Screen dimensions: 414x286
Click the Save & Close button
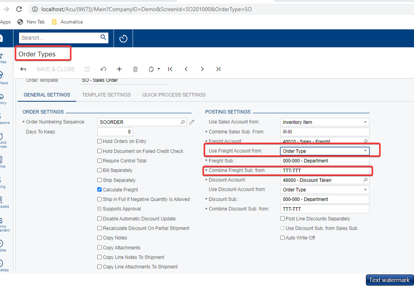55,69
